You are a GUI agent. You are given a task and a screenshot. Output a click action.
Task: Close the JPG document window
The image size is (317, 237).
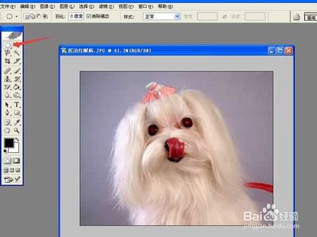click(x=288, y=51)
